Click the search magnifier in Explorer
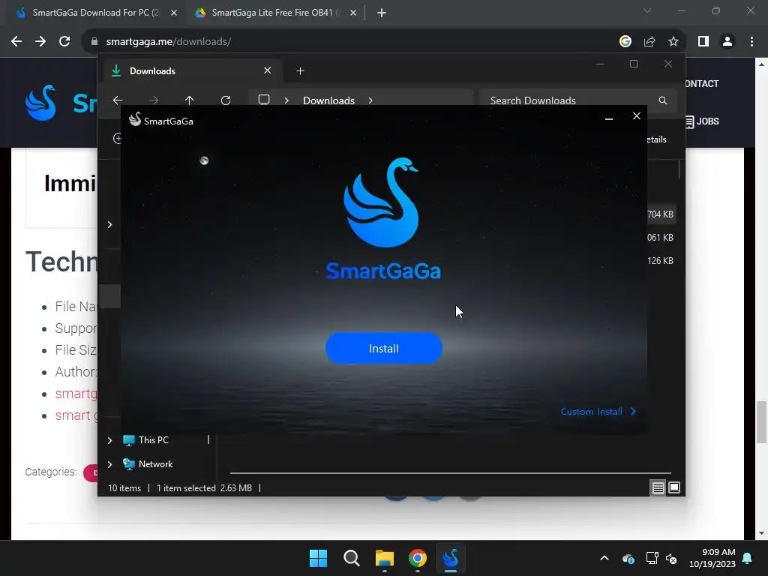The height and width of the screenshot is (576, 768). (663, 100)
